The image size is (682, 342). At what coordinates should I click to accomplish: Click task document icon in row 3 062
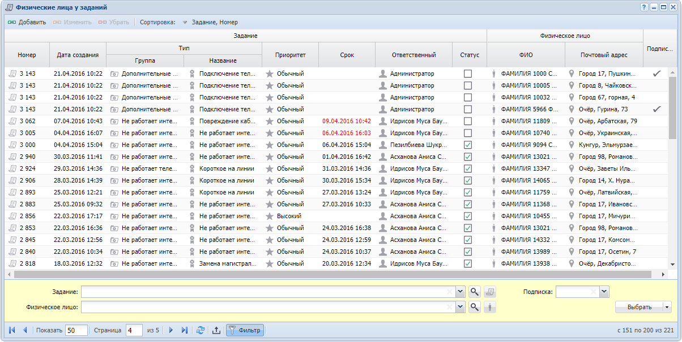[x=12, y=121]
